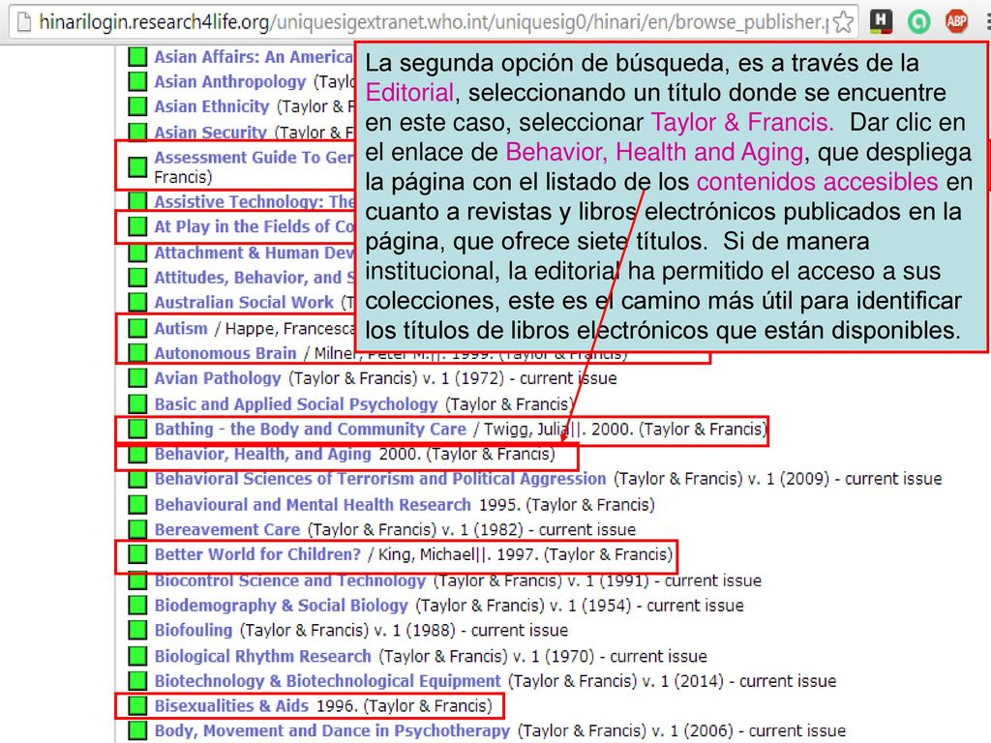Viewport: 991px width, 743px height.
Task: Open Biotechnology & Biotechnological Equipment link
Action: [x=327, y=680]
